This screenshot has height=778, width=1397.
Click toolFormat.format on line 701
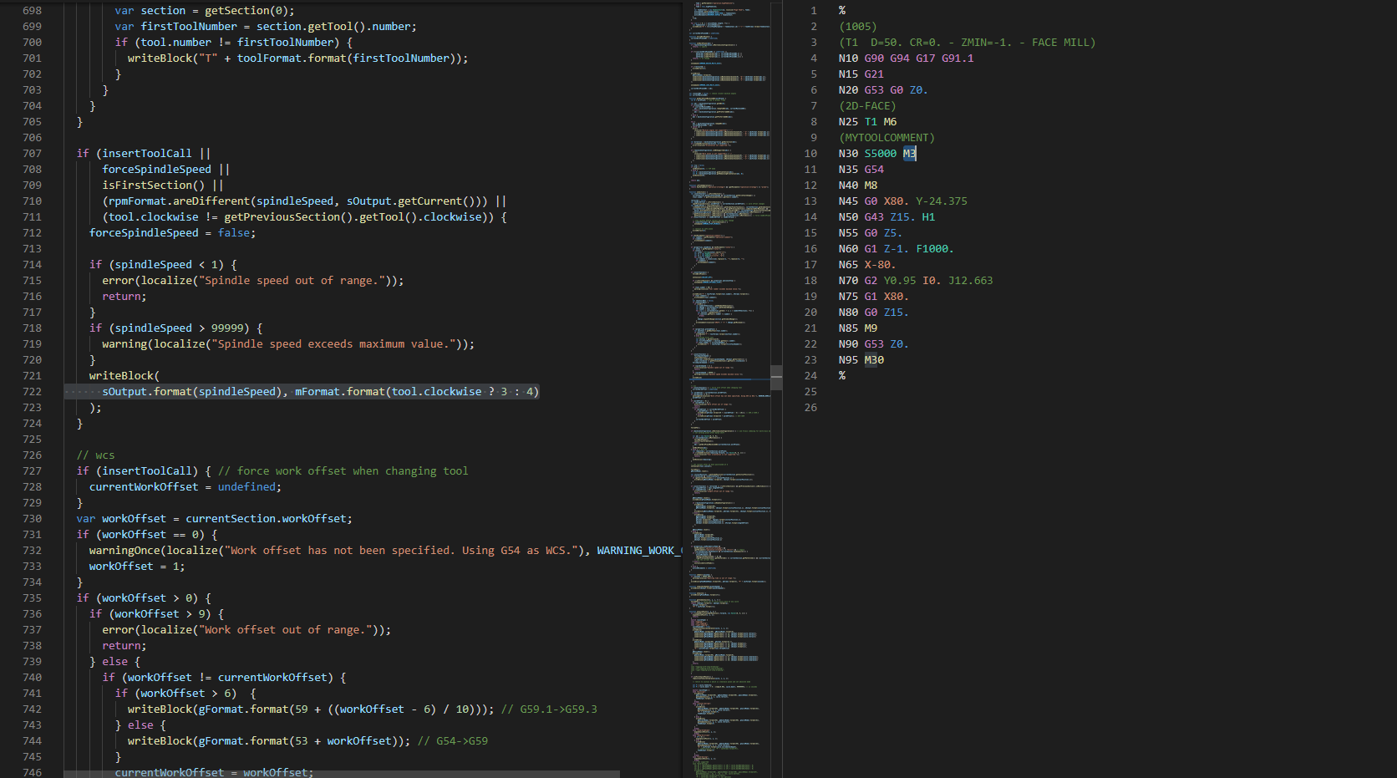click(x=292, y=58)
